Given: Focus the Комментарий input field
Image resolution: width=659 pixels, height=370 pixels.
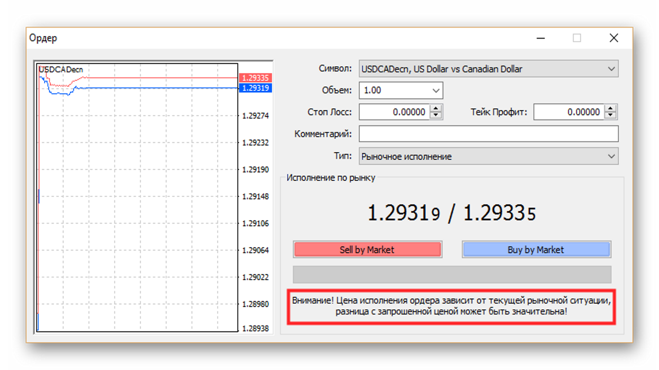Looking at the screenshot, I should [x=489, y=134].
